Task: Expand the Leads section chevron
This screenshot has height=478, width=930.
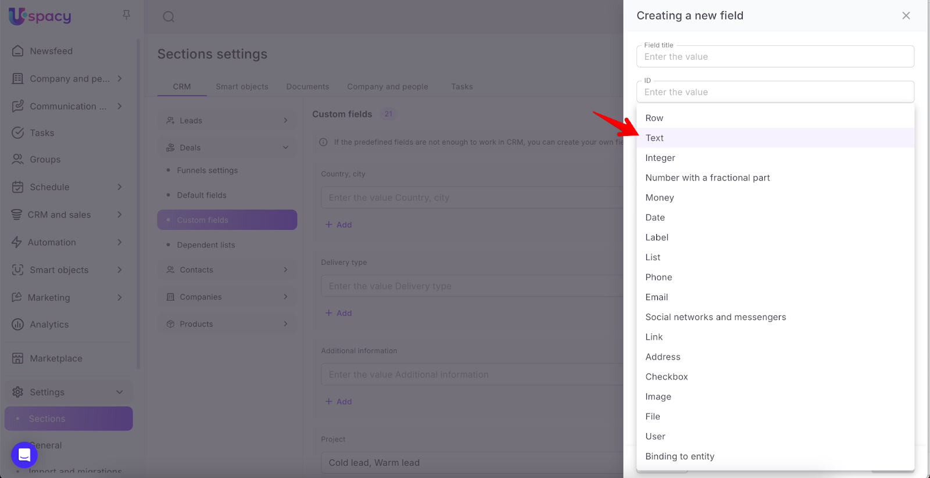Action: click(285, 121)
